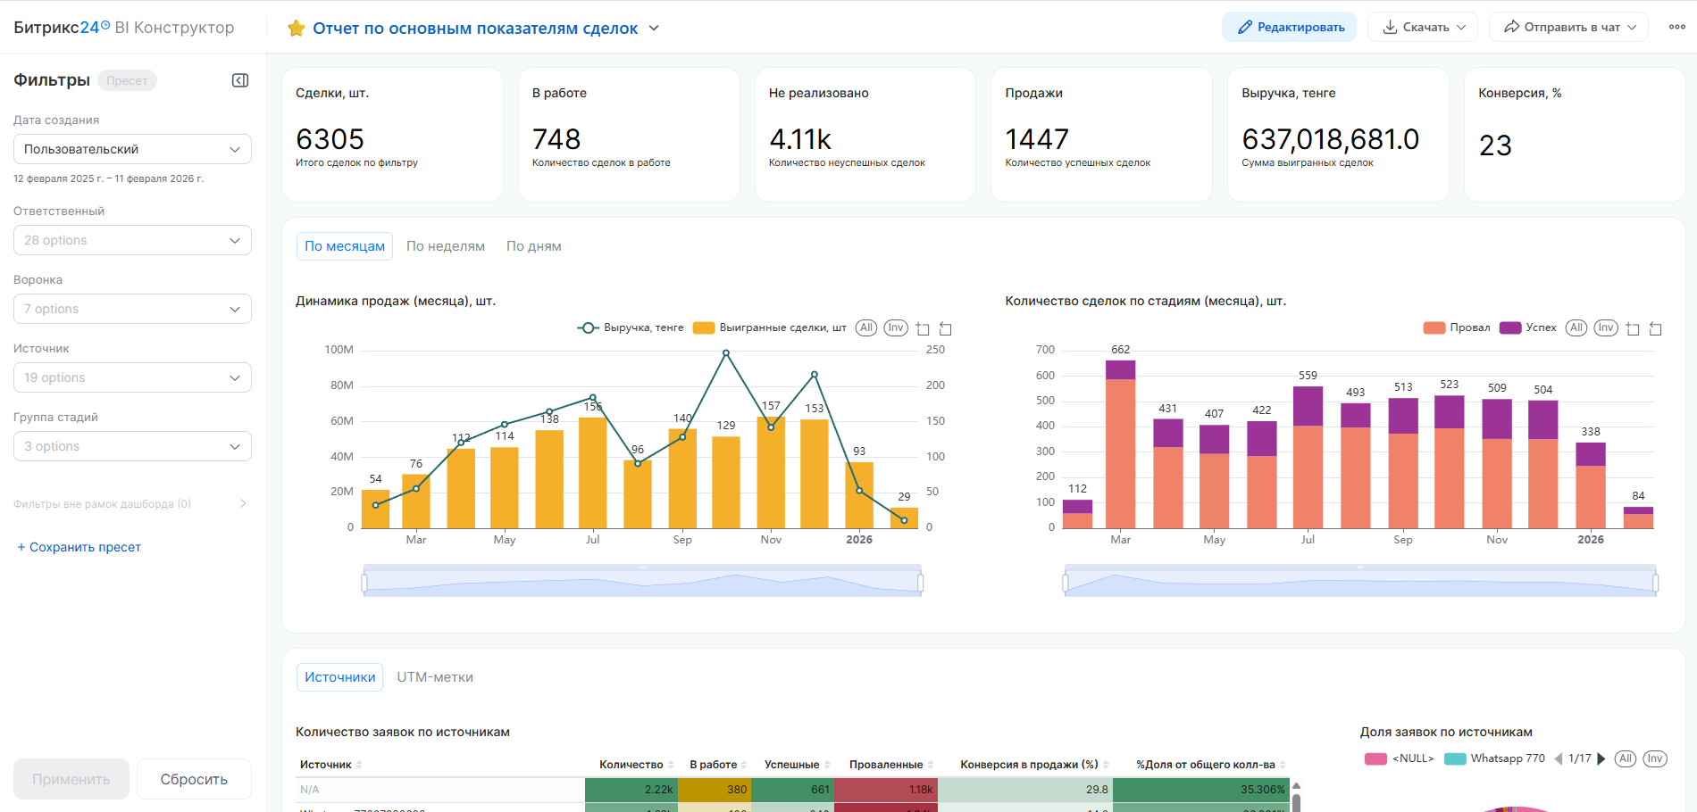Open the Скачать download dropdown
Screen dimensions: 1697x812
click(1423, 28)
